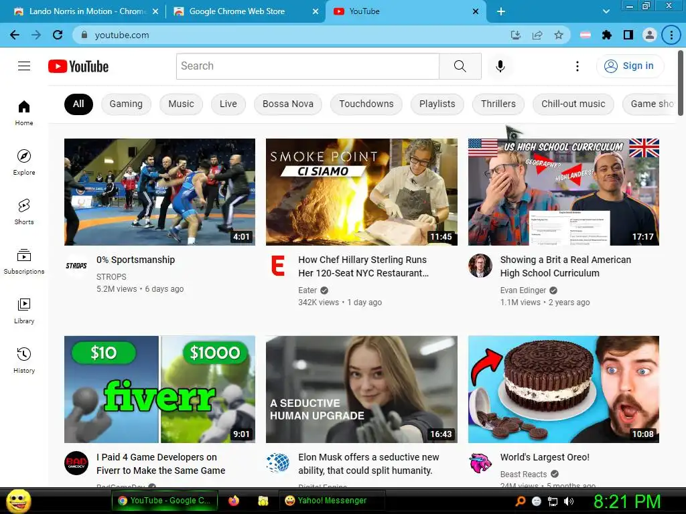Open STROPS channel avatar
Screen dimensions: 686x514
coord(76,265)
